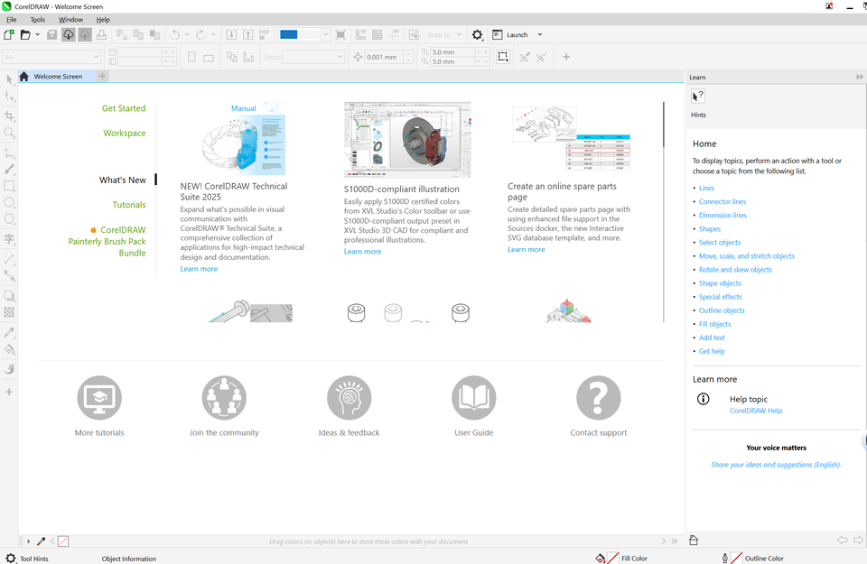The width and height of the screenshot is (867, 564).
Task: Click the no-color swatch in document palette
Action: (62, 541)
